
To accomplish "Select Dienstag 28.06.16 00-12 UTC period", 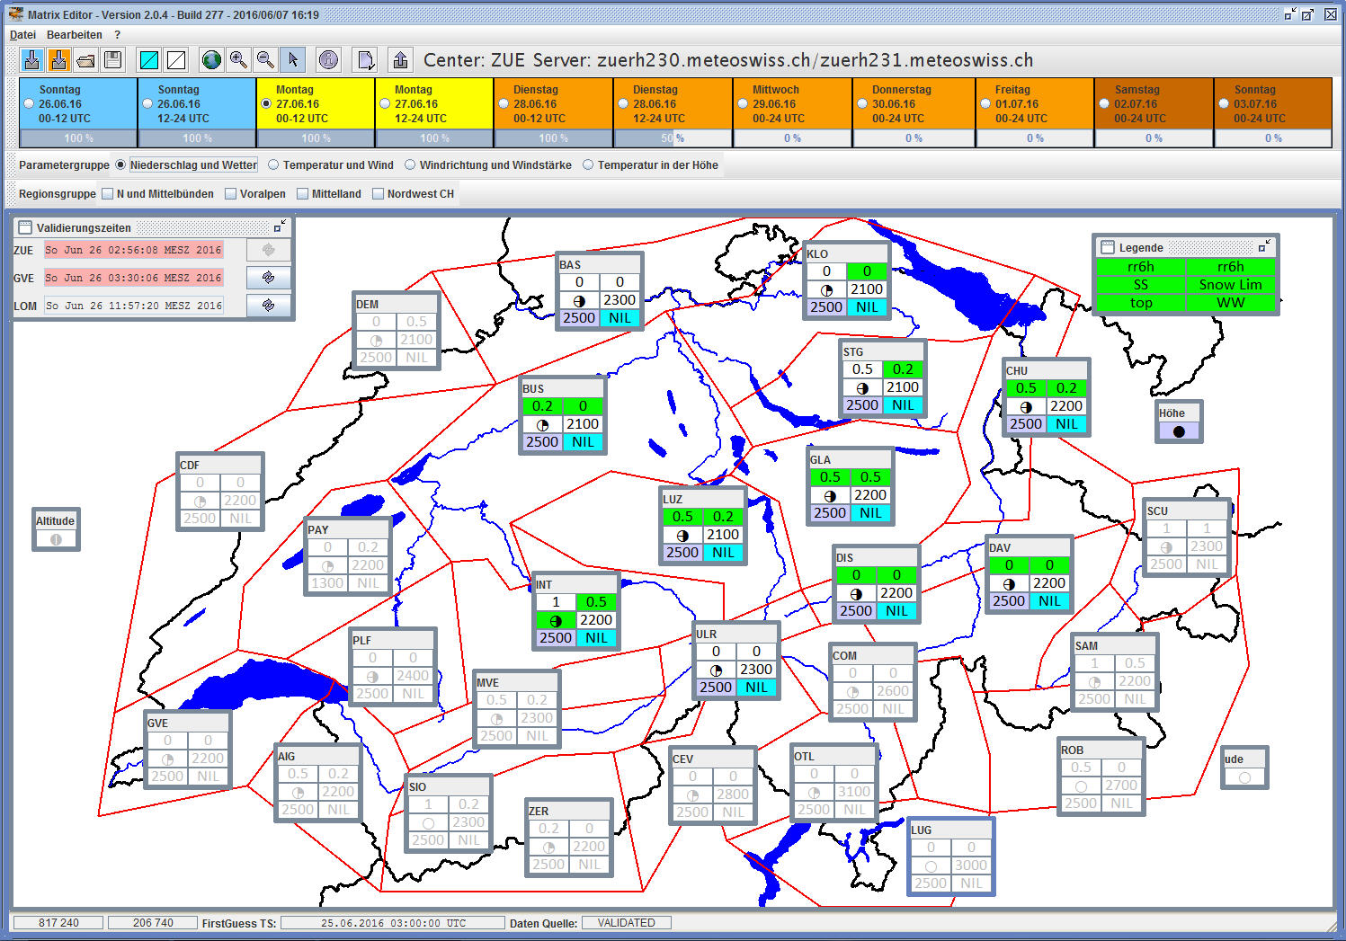I will tap(504, 104).
